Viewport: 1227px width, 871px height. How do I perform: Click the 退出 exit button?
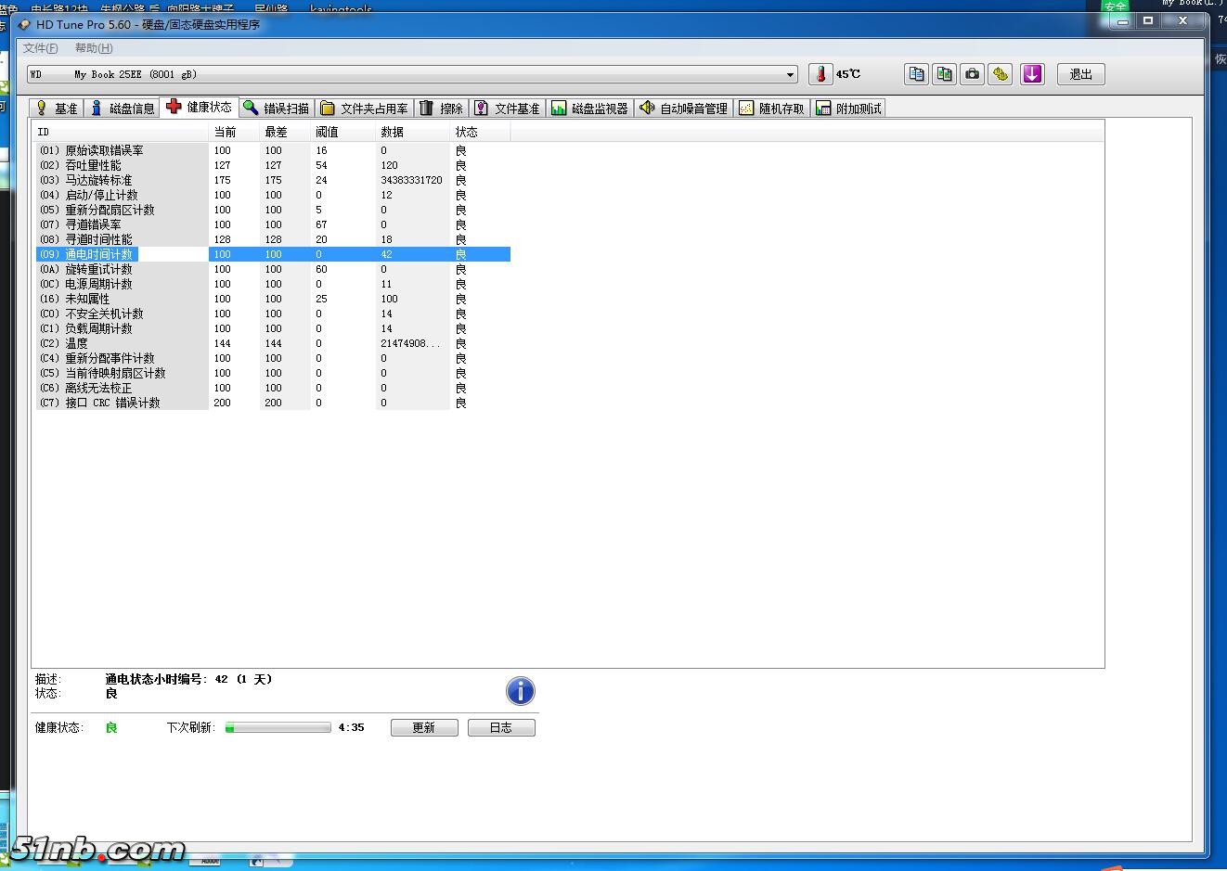click(x=1080, y=74)
